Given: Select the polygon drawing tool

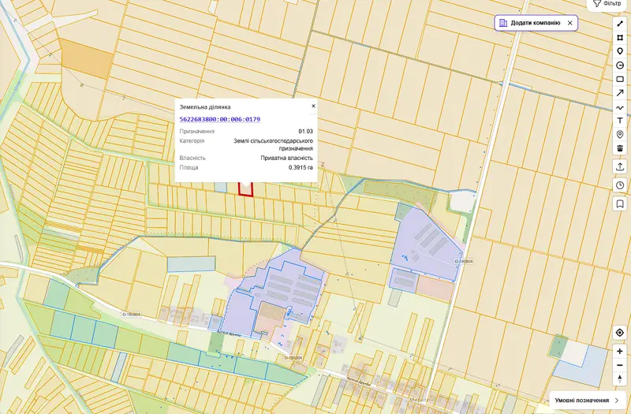Looking at the screenshot, I should [620, 38].
